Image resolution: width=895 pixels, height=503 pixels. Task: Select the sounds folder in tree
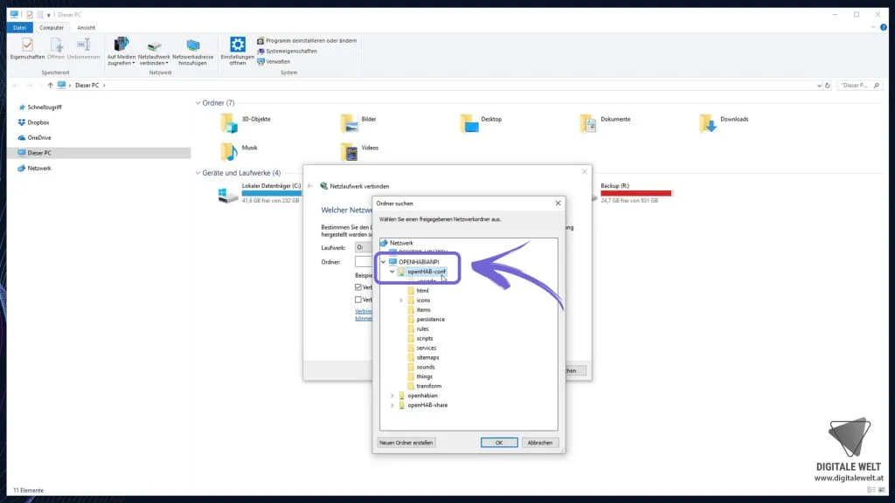point(426,368)
